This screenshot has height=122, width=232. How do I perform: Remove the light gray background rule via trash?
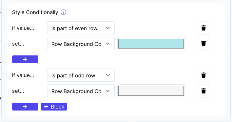pyautogui.click(x=203, y=91)
